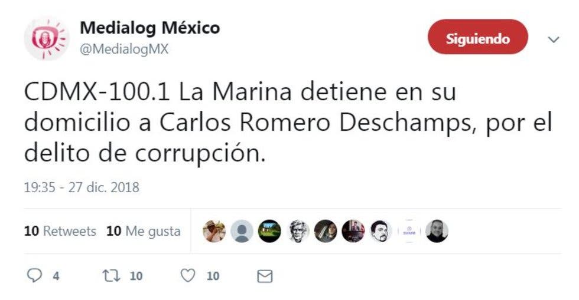Open the black-and-white sketch portrait avatar

tap(298, 231)
